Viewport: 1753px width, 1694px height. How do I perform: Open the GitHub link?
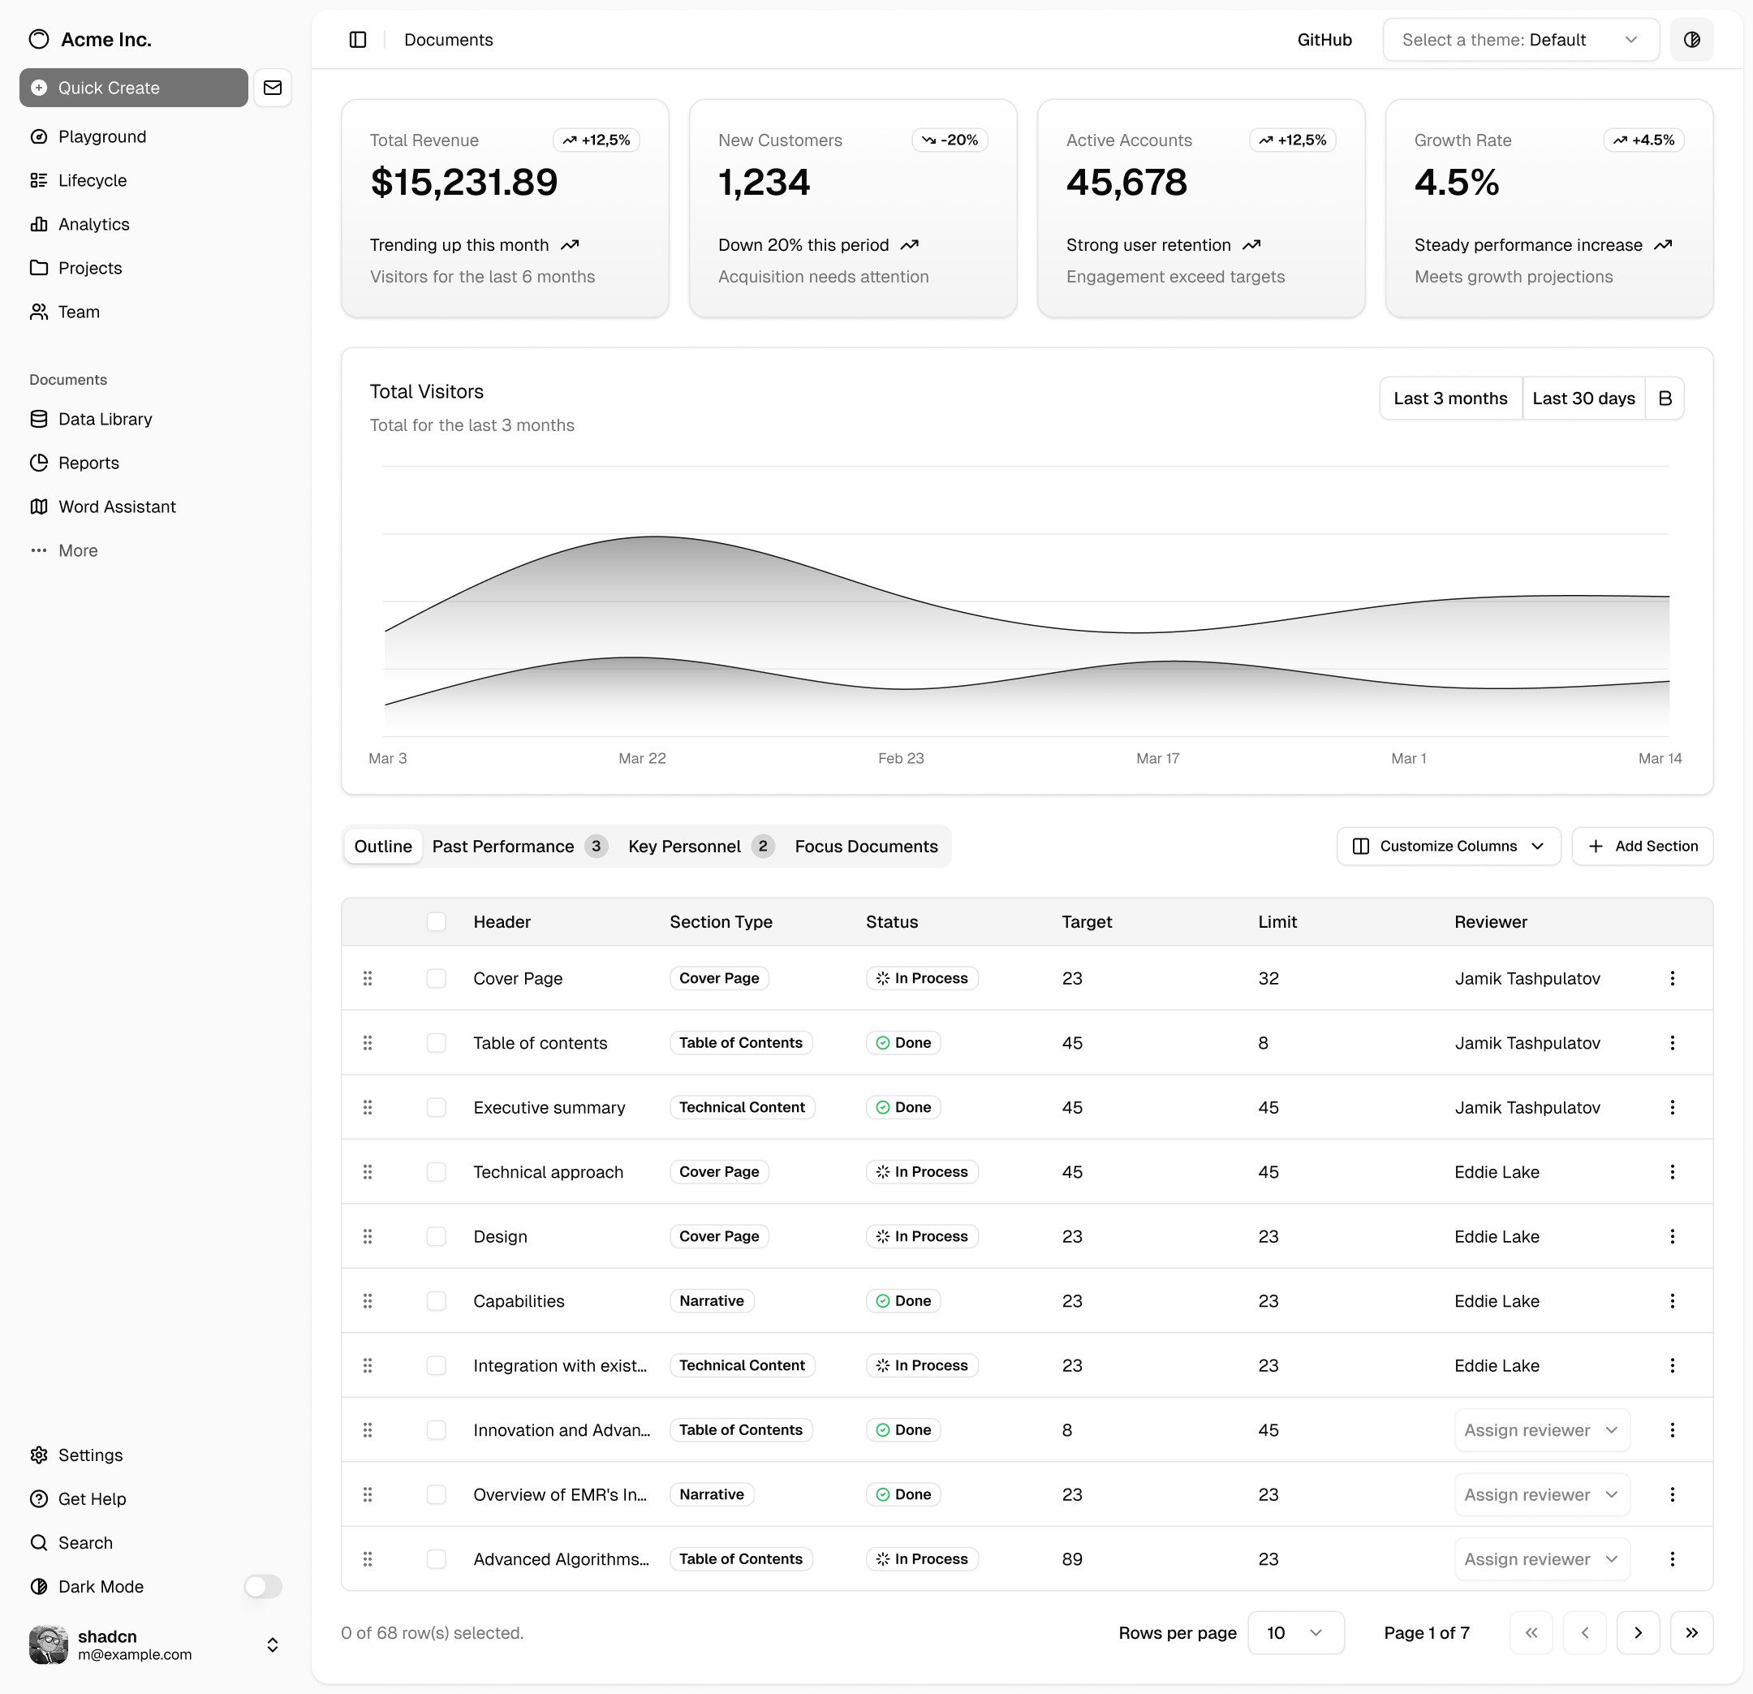coord(1324,39)
